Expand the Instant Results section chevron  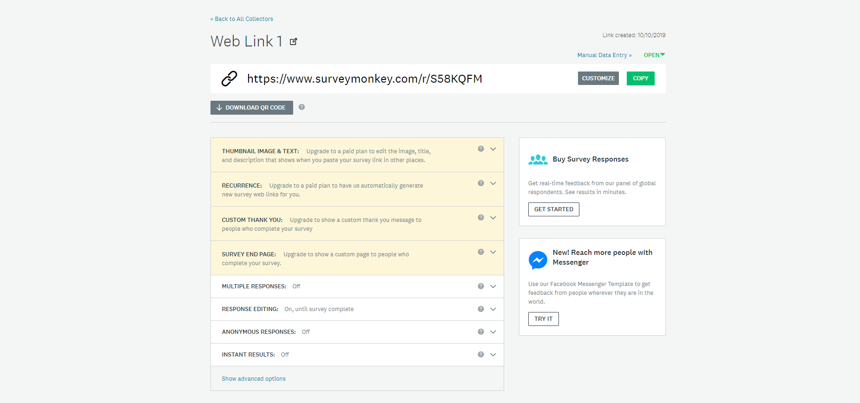[x=493, y=355]
